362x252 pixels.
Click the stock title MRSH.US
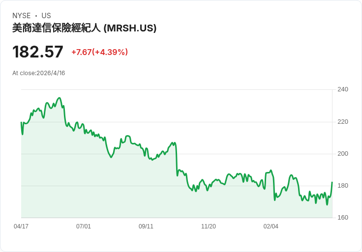pos(84,28)
